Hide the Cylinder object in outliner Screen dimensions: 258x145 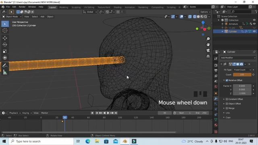point(254,31)
